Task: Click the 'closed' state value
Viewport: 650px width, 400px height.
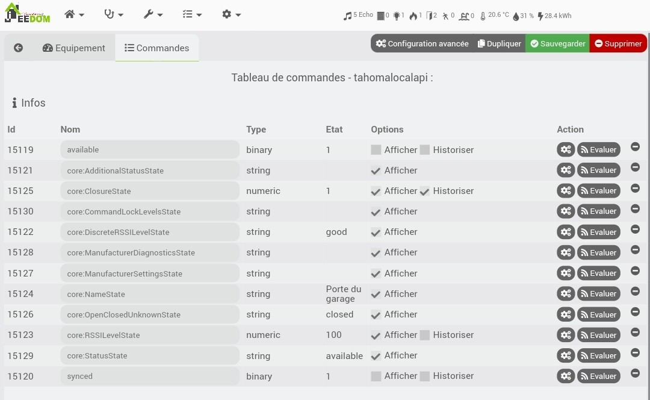Action: click(x=339, y=314)
